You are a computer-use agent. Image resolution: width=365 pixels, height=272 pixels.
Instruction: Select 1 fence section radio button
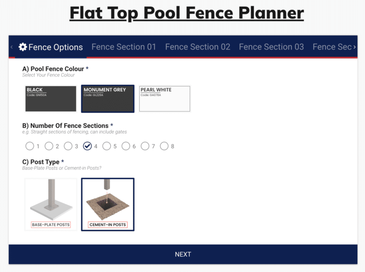pos(30,146)
